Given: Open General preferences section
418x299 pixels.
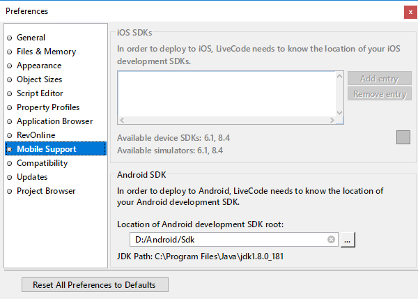Looking at the screenshot, I should click(31, 38).
